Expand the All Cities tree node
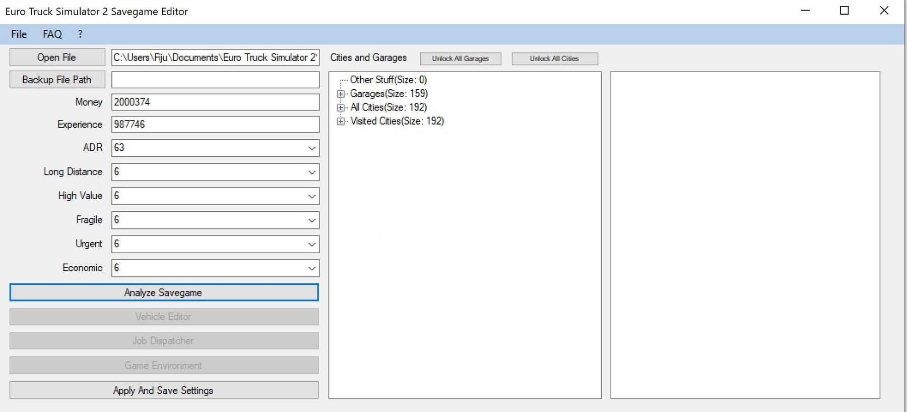The height and width of the screenshot is (412, 907). click(341, 107)
